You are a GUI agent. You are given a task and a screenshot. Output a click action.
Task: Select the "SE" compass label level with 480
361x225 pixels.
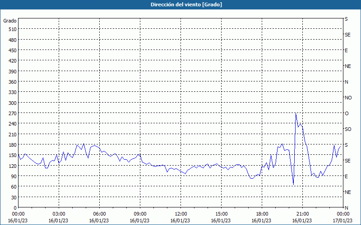point(347,35)
